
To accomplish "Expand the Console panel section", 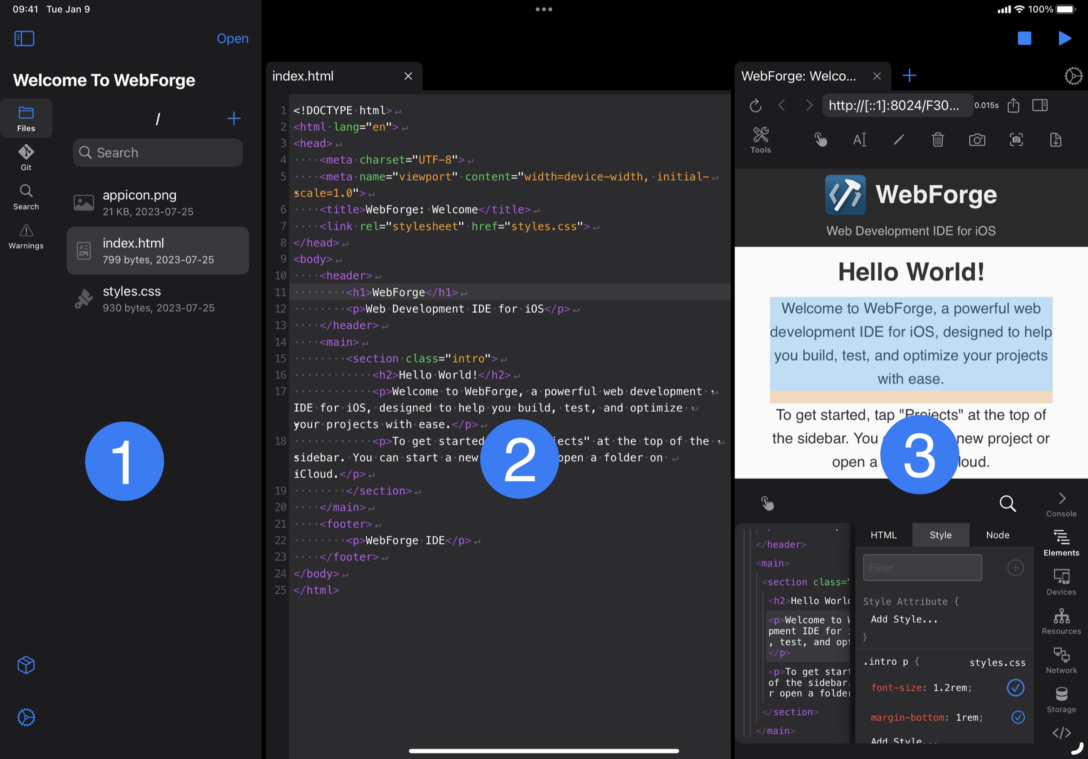I will point(1062,504).
